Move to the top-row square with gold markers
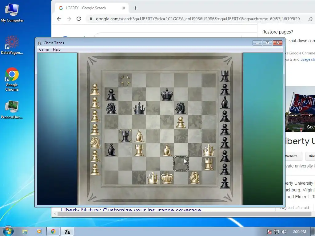The height and width of the screenshot is (236, 315). [126, 80]
